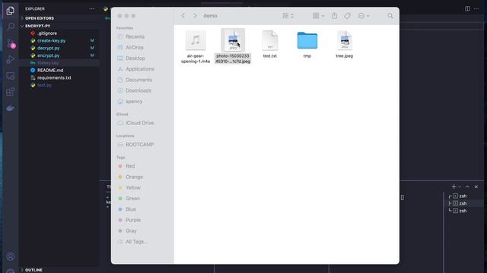
Task: Select tree.jpeg file
Action: 344,44
